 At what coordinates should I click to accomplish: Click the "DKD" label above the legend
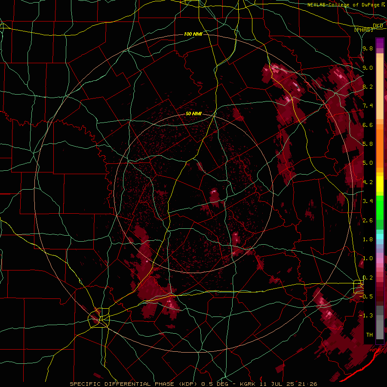tap(378, 26)
